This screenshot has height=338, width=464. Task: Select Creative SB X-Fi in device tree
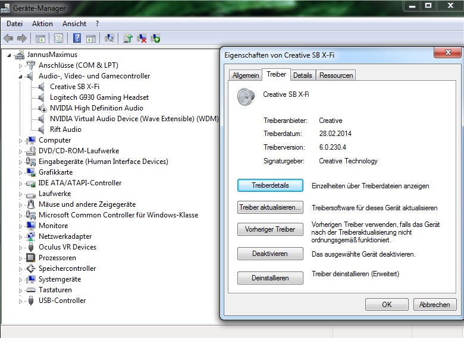[x=74, y=87]
